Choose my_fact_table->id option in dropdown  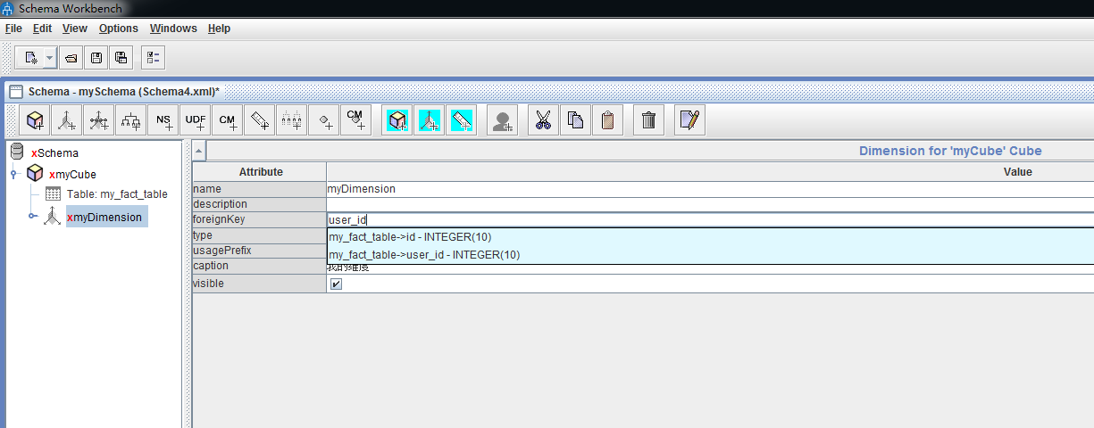coord(710,237)
